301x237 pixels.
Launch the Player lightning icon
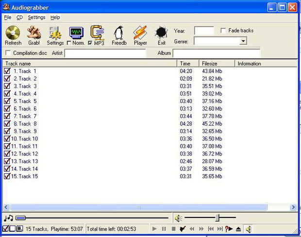coord(140,33)
